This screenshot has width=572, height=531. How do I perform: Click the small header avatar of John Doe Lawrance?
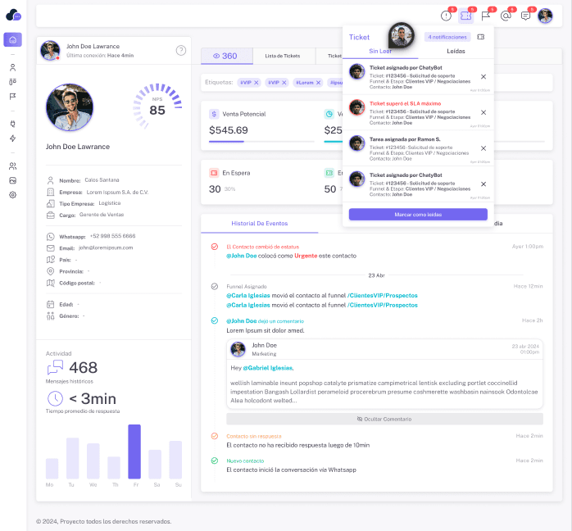click(50, 50)
